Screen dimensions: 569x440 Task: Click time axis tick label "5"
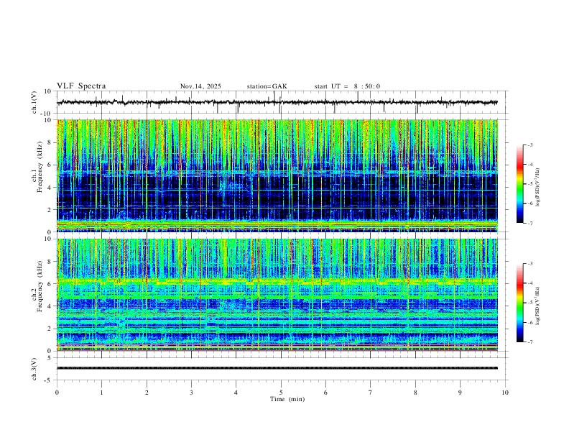tap(281, 393)
